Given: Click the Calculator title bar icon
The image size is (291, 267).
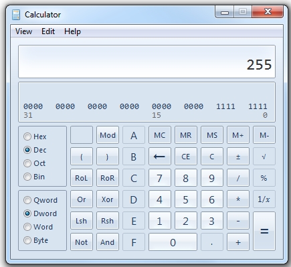Looking at the screenshot, I should tap(16, 15).
